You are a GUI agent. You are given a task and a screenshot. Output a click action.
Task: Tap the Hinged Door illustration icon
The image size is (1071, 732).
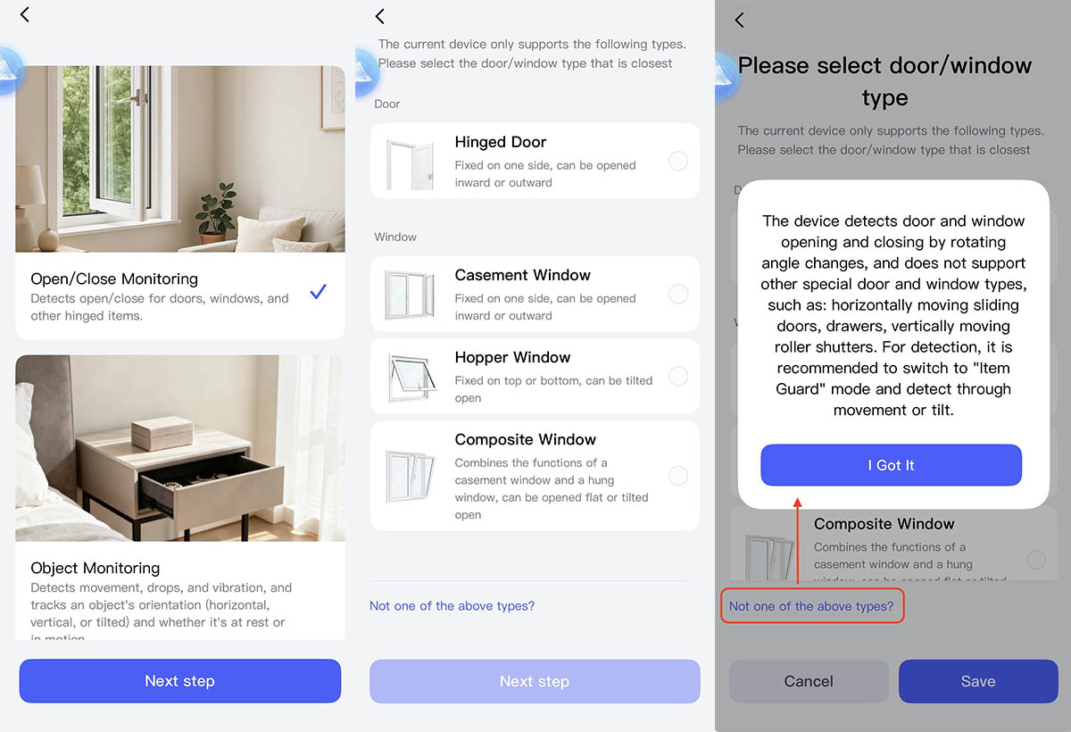pos(411,162)
